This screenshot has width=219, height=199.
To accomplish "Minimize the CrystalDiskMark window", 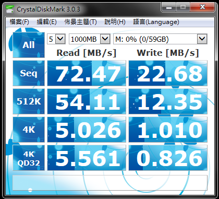I will tap(169, 7).
